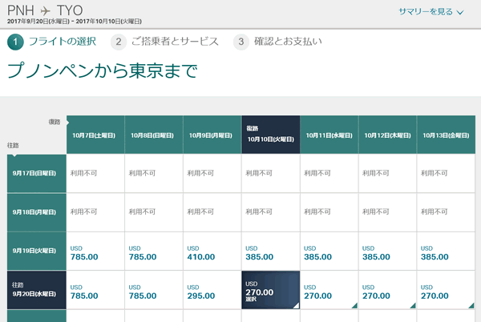Choose return date 10月13日(金曜日) column header
This screenshot has width=481, height=322.
446,135
